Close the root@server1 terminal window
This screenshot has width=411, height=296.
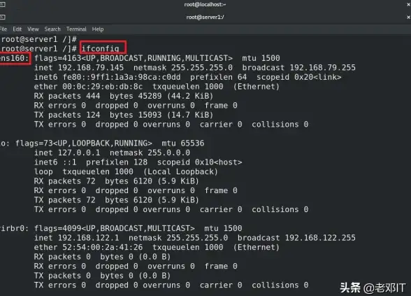coord(408,17)
